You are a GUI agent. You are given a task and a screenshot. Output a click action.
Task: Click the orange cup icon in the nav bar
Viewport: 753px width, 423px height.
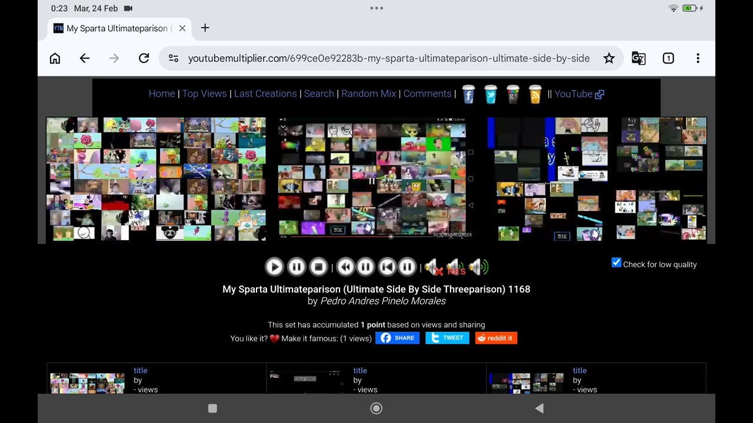click(535, 94)
